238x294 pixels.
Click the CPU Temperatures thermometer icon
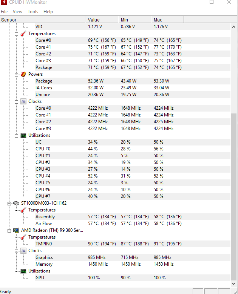[x=23, y=34]
